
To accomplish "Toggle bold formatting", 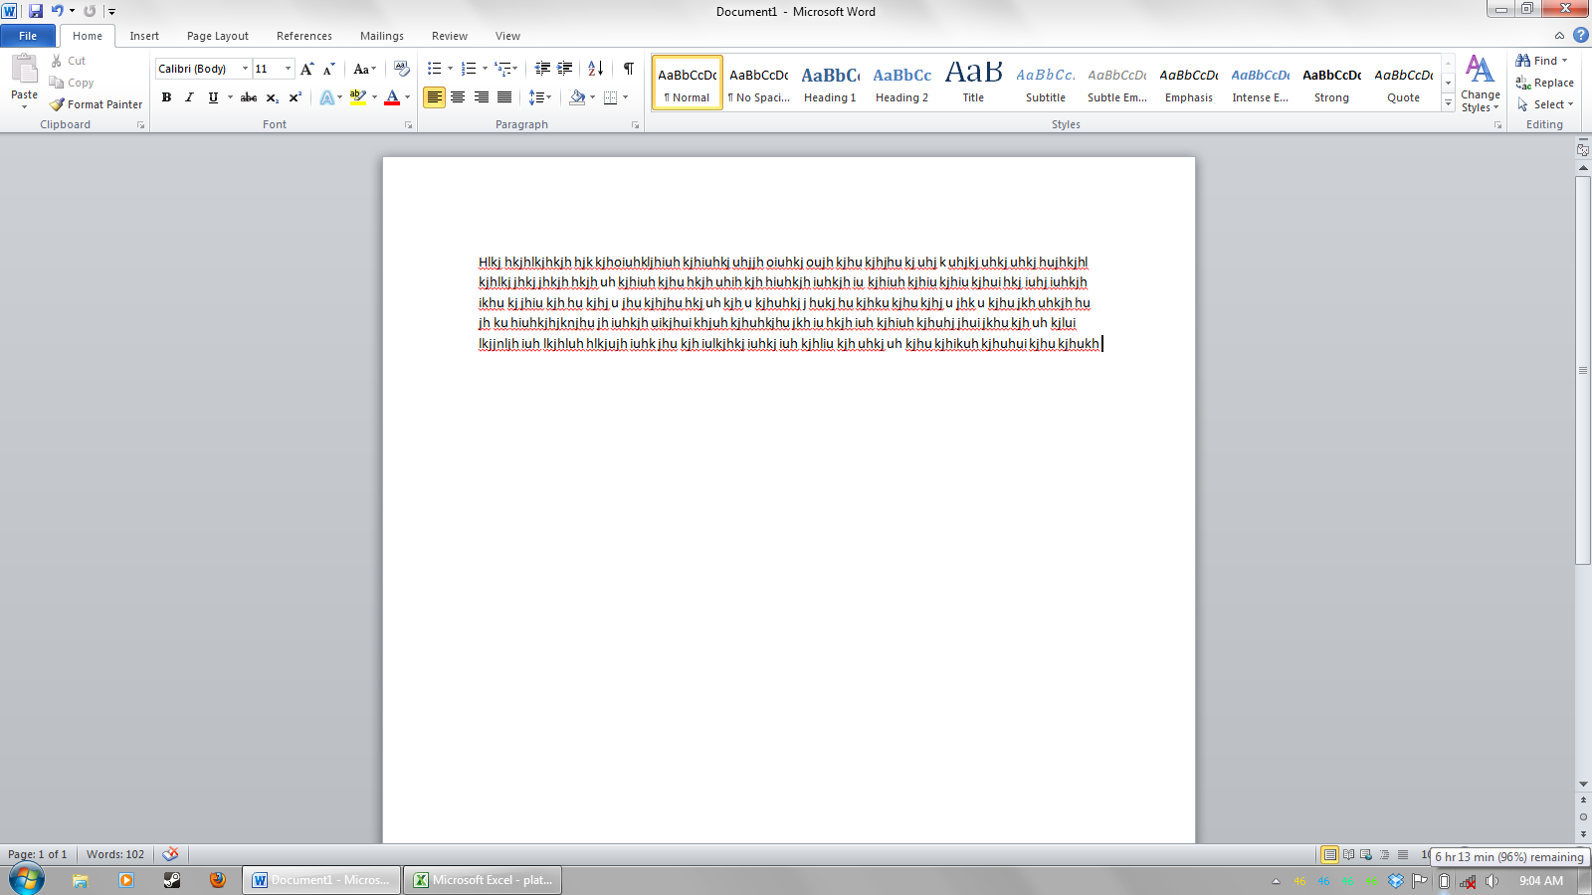I will point(166,97).
